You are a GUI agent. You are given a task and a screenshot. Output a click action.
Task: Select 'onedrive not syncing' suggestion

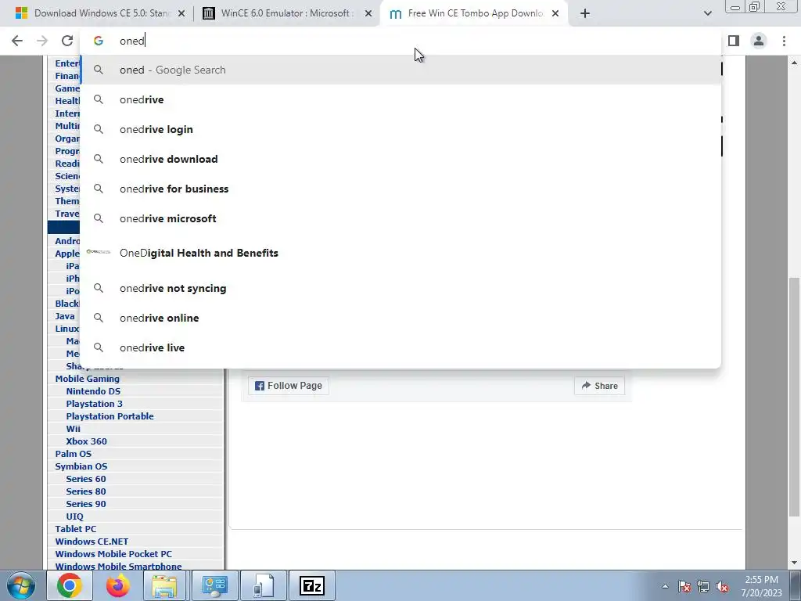[401, 288]
